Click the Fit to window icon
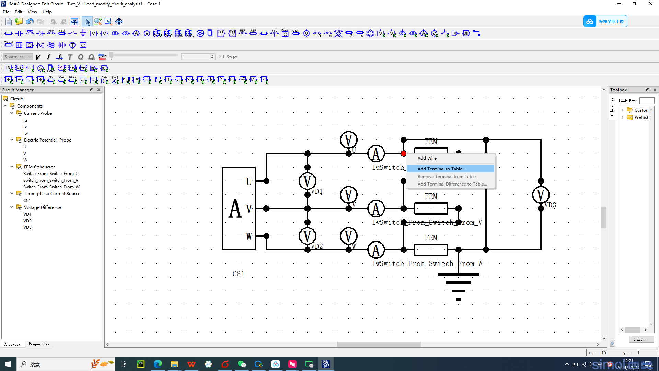This screenshot has width=659, height=371. [74, 22]
